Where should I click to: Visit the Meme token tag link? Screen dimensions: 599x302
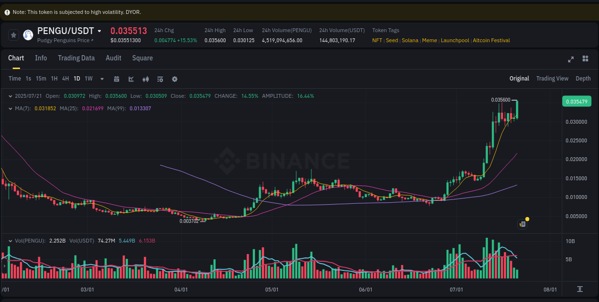coord(429,40)
